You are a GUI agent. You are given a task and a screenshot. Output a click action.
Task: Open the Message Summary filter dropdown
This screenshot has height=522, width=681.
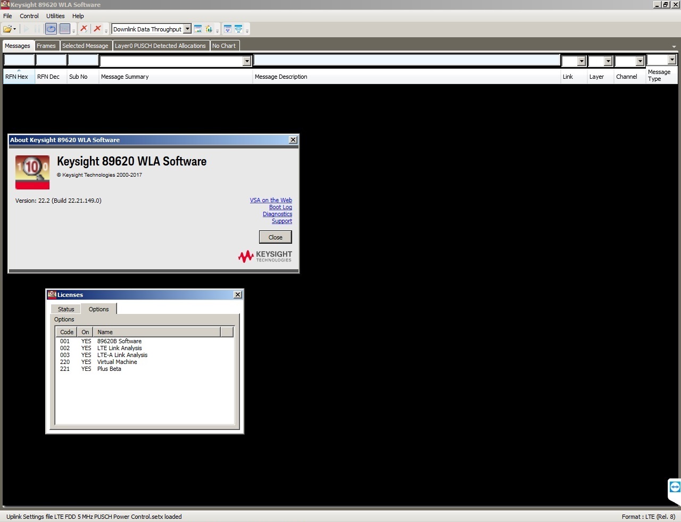point(247,61)
